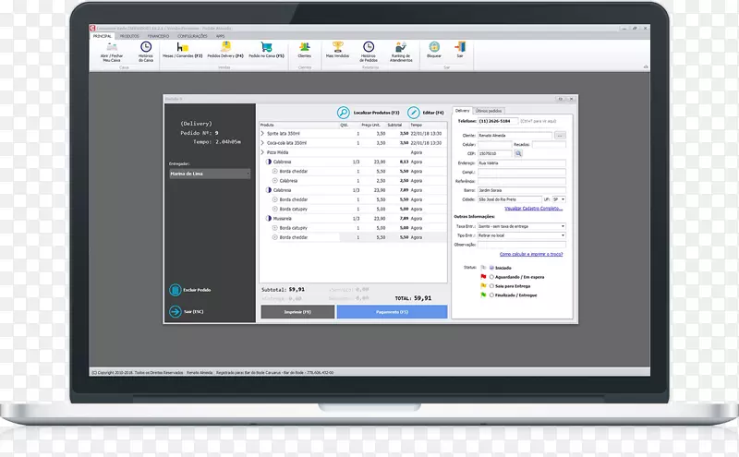The image size is (739, 457).
Task: Open the Entregador dropdown Marina de Lima
Action: click(x=210, y=173)
